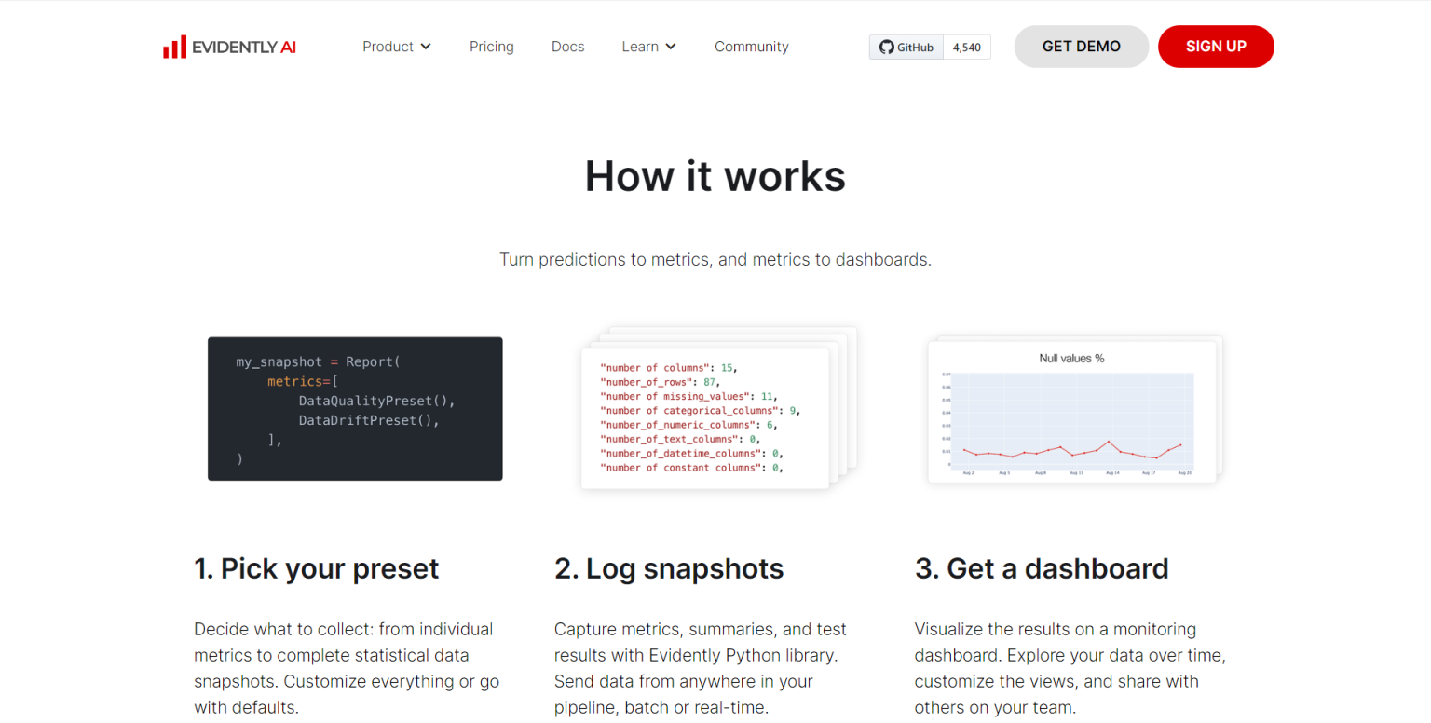Expand the Learn dropdown menu
Image resolution: width=1431 pixels, height=723 pixels.
(x=640, y=47)
